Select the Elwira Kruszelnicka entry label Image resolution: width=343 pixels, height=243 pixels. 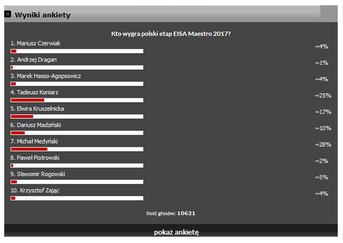pos(37,109)
